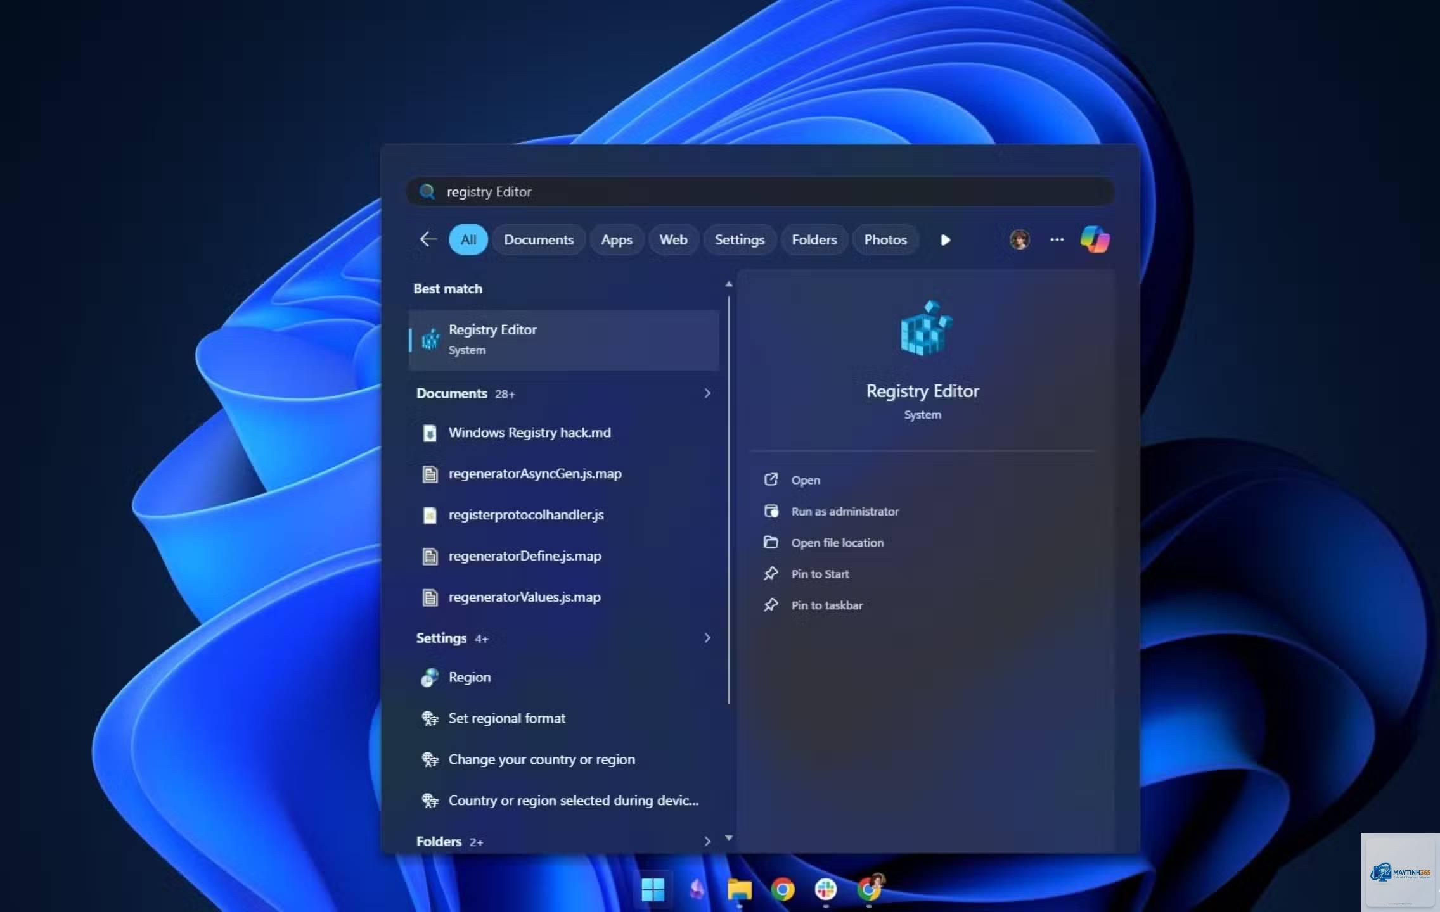Switch to the Web filter tab
This screenshot has width=1440, height=912.
pos(673,239)
